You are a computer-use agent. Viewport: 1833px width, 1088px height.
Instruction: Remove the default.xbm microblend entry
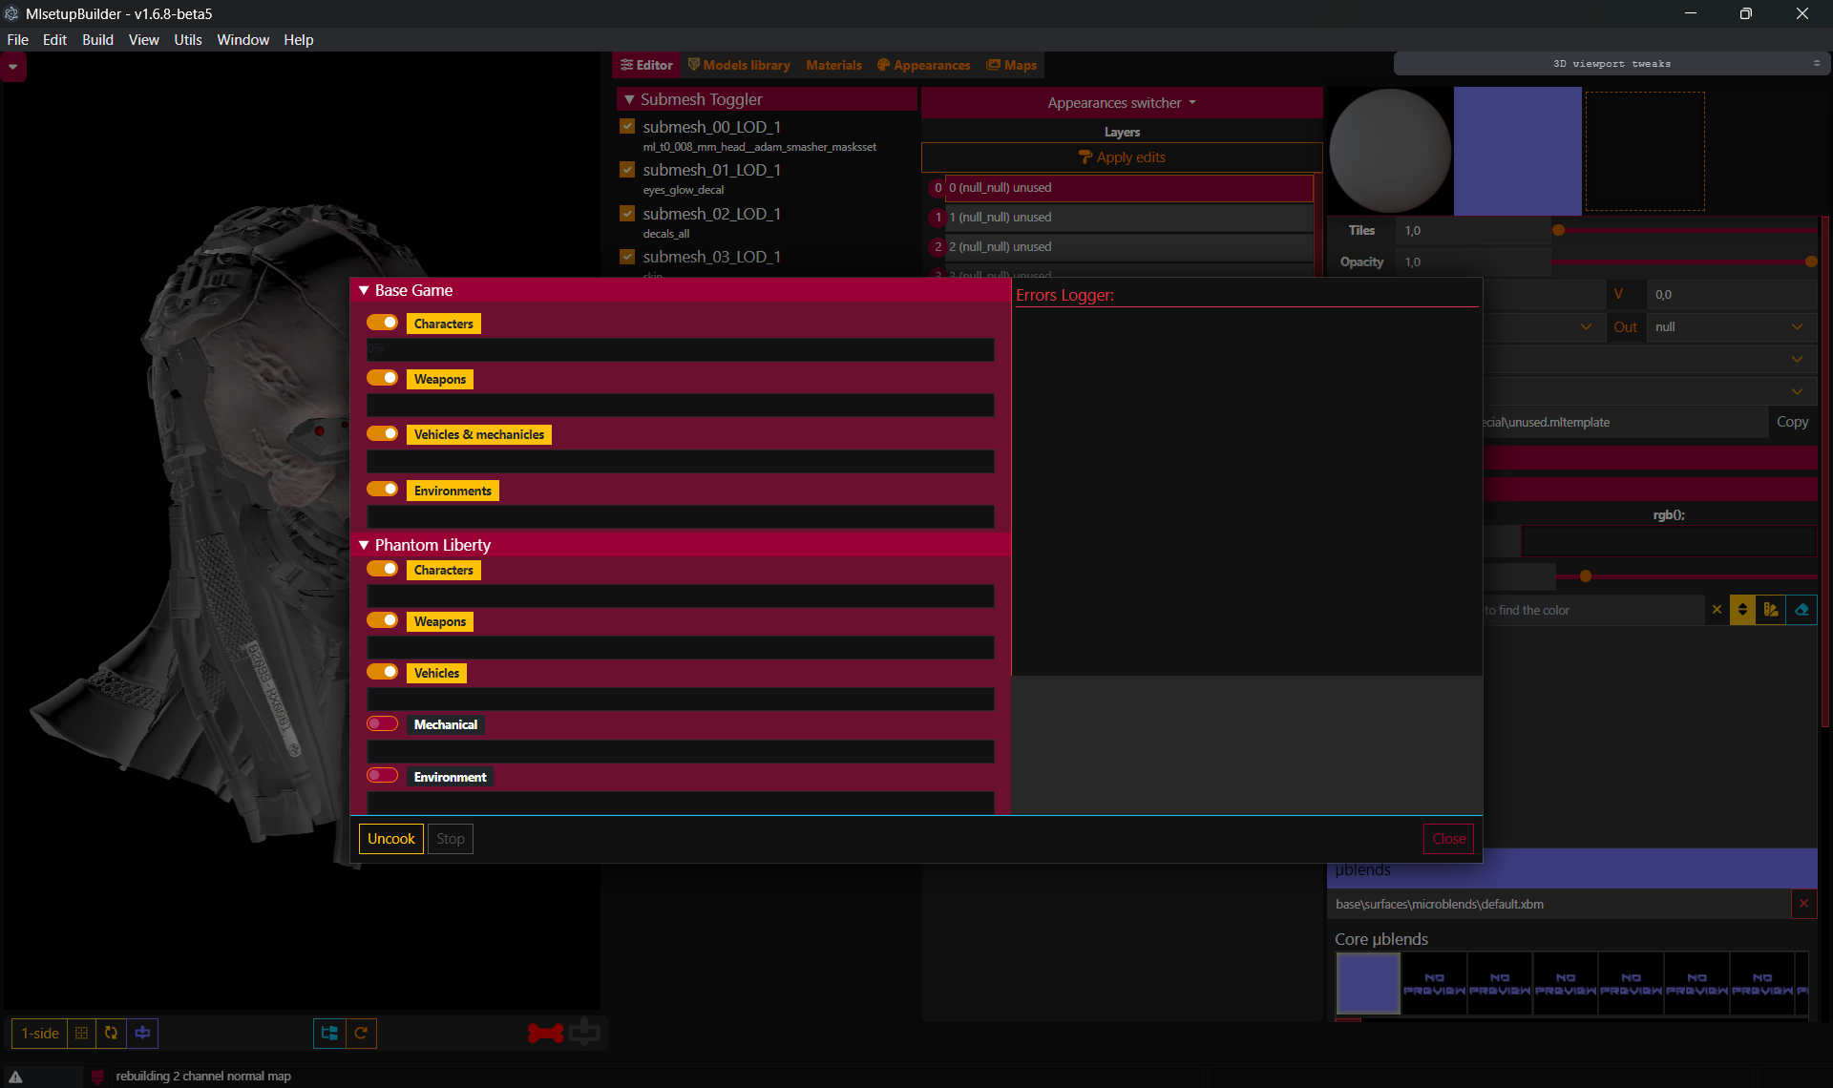1803,903
